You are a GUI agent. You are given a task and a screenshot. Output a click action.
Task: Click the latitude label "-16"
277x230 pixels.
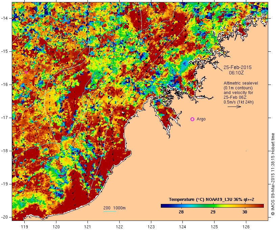point(4,85)
